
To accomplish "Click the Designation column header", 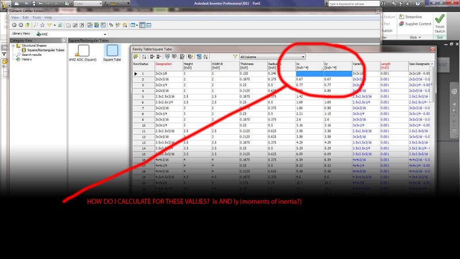I will [169, 66].
